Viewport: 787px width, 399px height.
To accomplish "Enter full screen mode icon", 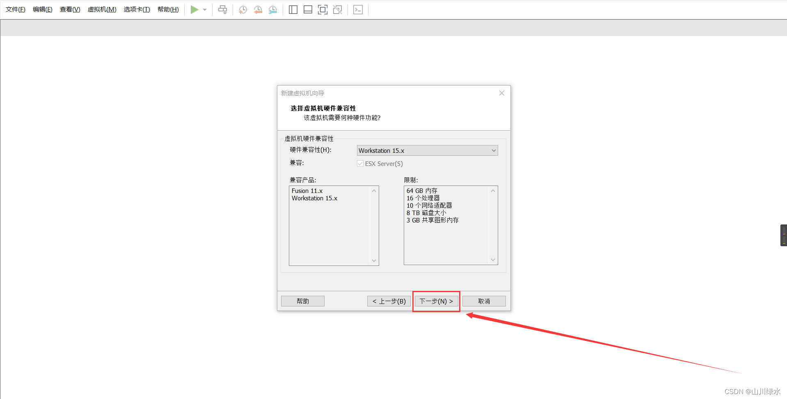I will click(x=323, y=9).
